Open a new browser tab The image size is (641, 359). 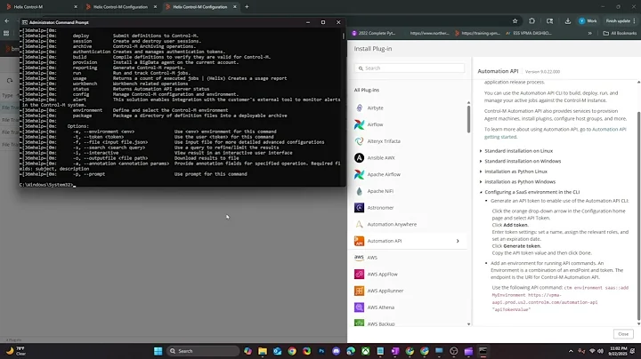(x=247, y=7)
